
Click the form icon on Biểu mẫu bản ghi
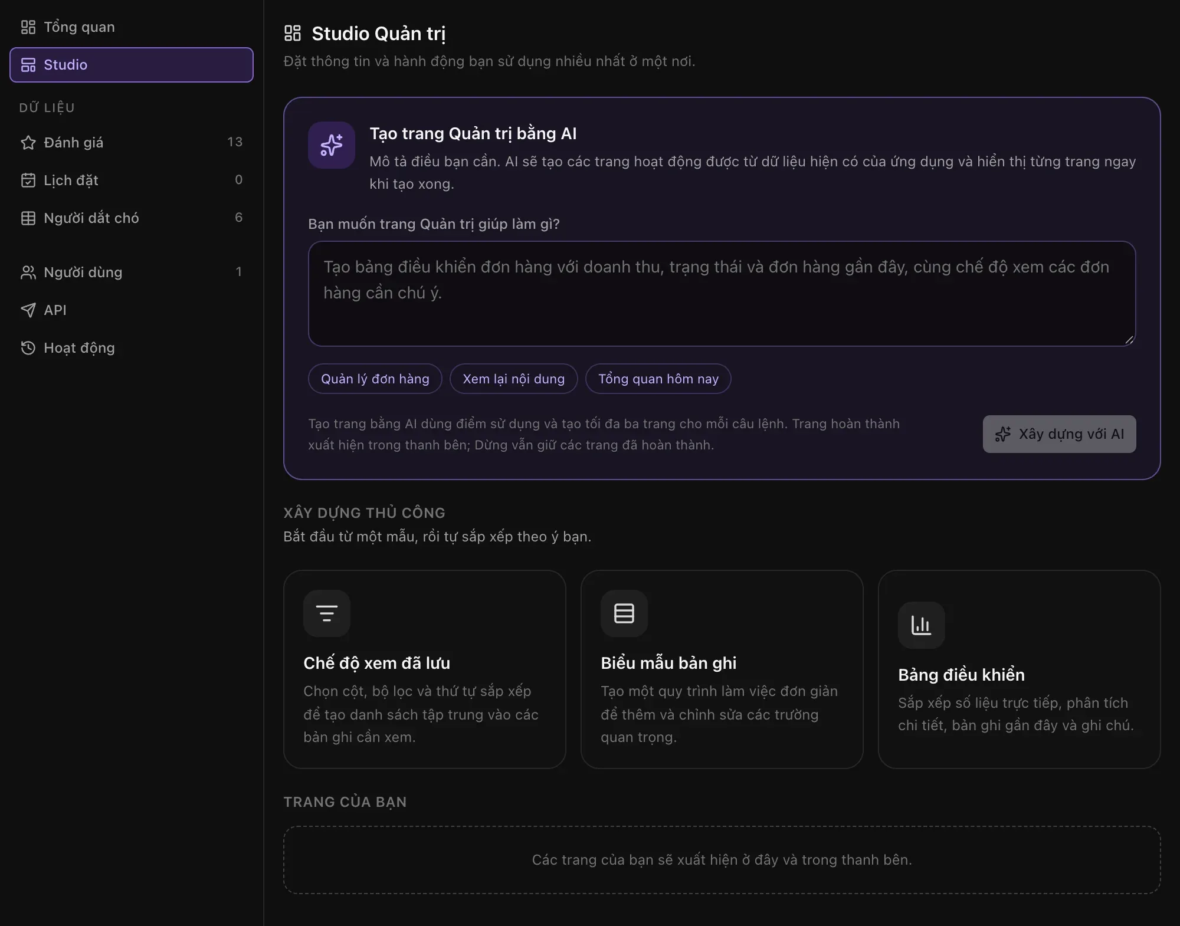(624, 613)
